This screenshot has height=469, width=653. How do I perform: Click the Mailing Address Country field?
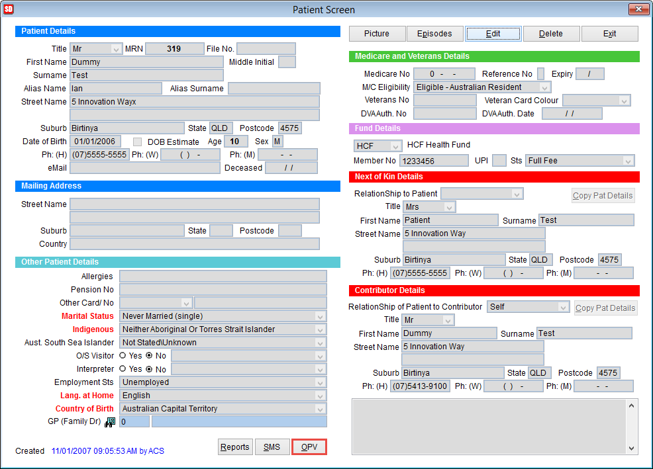[195, 244]
